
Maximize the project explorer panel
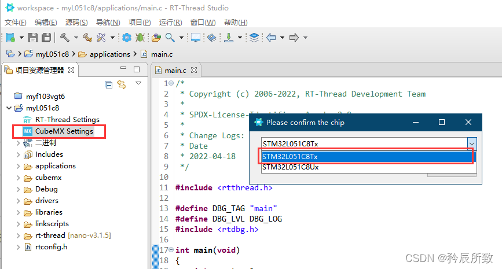[x=137, y=69]
